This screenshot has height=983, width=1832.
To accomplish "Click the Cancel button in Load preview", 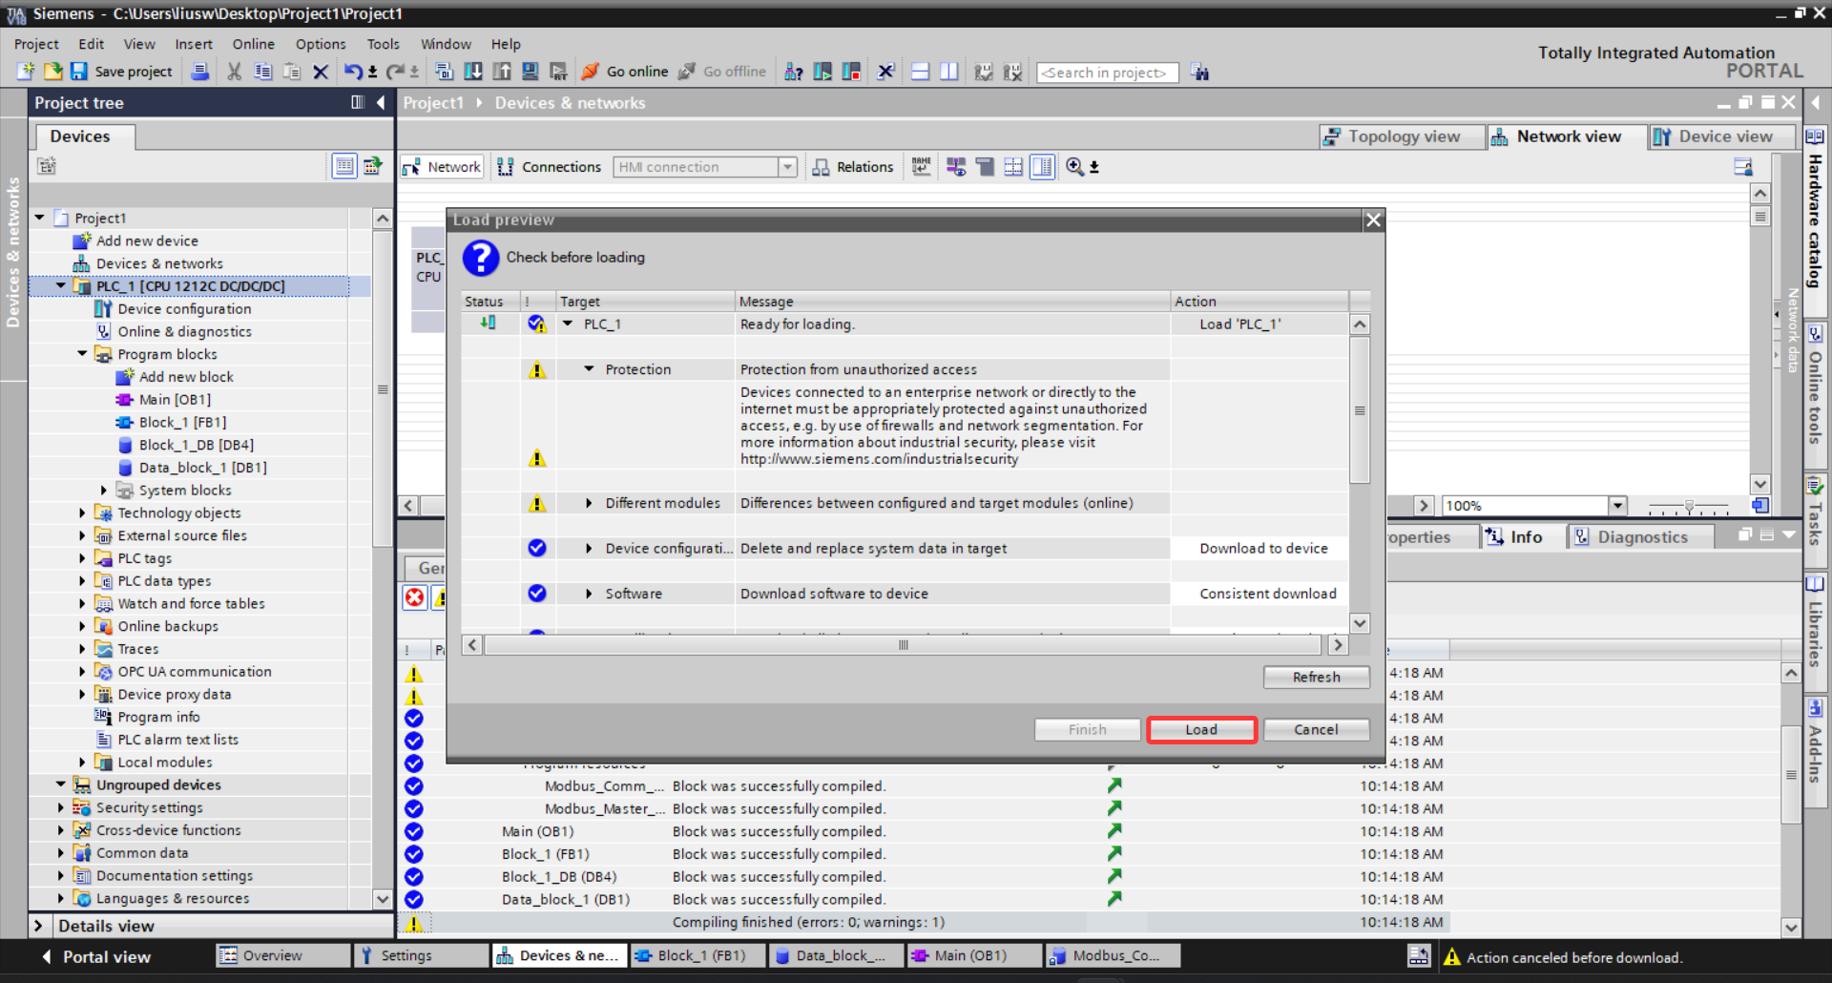I will click(x=1316, y=730).
